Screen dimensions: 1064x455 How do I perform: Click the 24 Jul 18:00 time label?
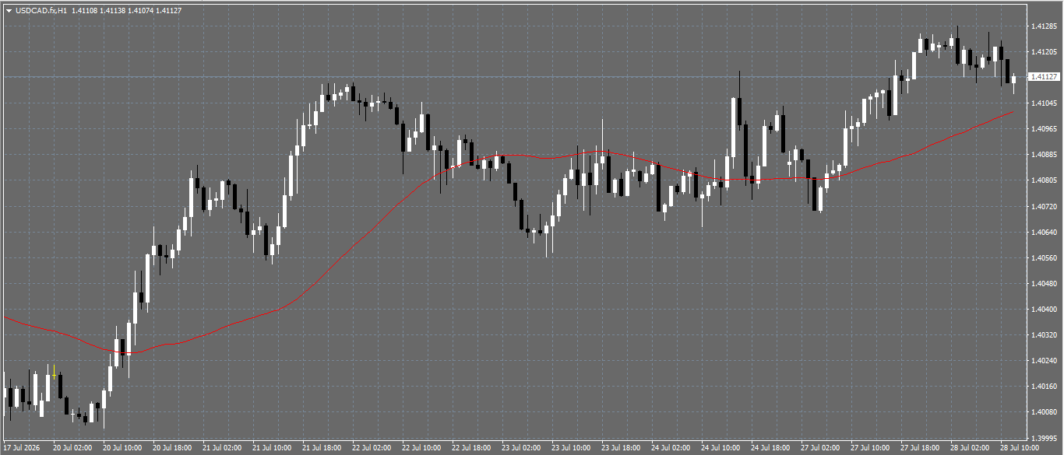tap(770, 449)
